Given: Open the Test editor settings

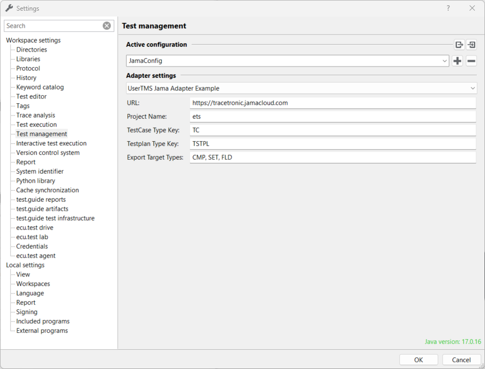Looking at the screenshot, I should (x=31, y=96).
